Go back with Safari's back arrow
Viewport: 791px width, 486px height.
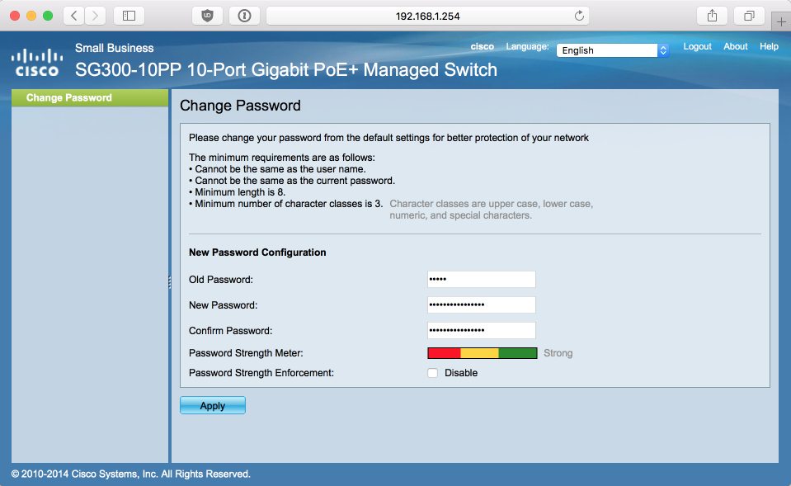[74, 16]
